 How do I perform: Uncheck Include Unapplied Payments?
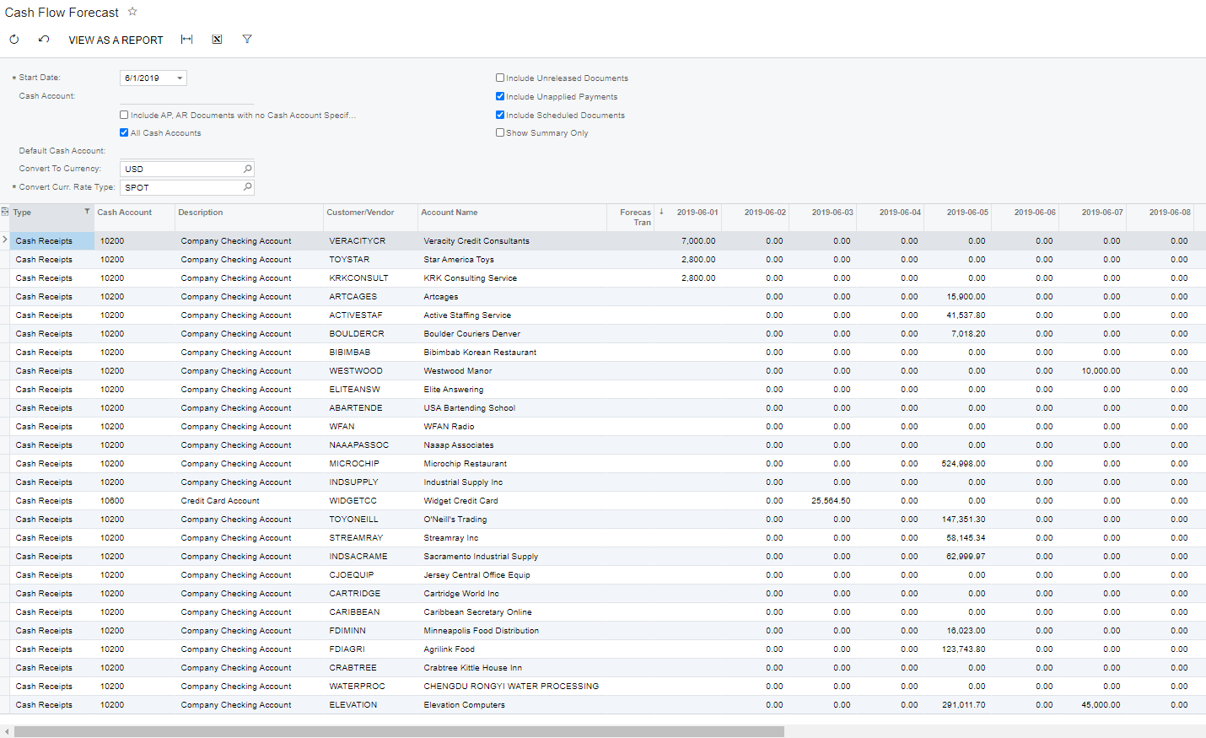[500, 96]
